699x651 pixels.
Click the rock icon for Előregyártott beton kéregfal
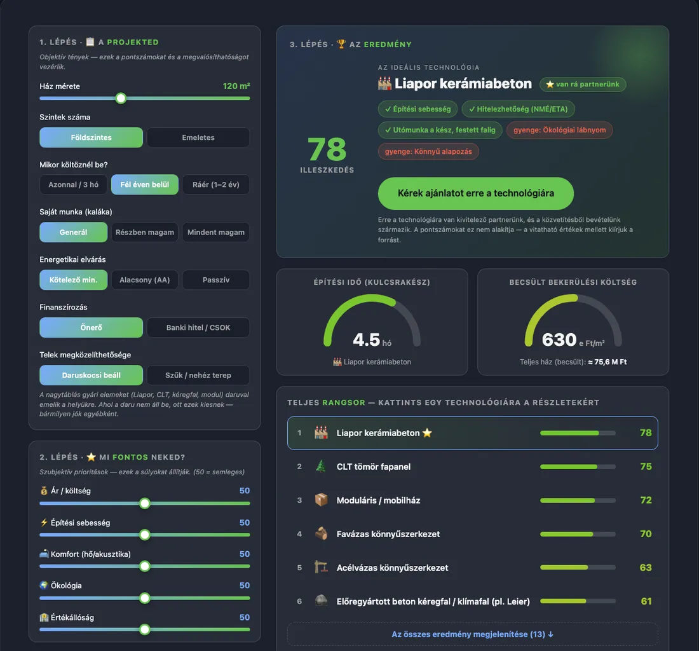coord(321,601)
